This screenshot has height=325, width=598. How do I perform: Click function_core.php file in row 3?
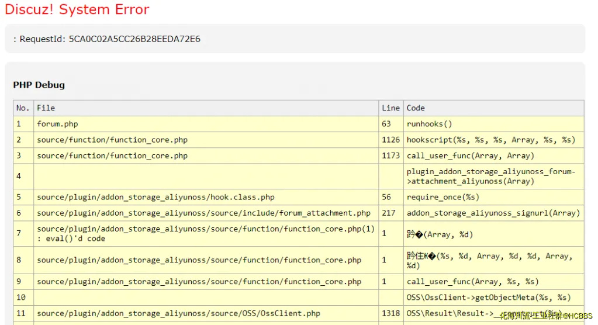(206, 156)
